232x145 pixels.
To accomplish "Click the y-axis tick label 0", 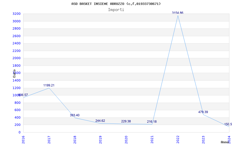I will pos(19,133).
